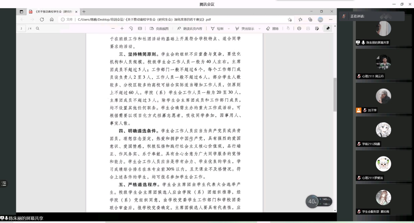
Task: Click the orange host icon beside 刘子萍
Action: pos(358,110)
